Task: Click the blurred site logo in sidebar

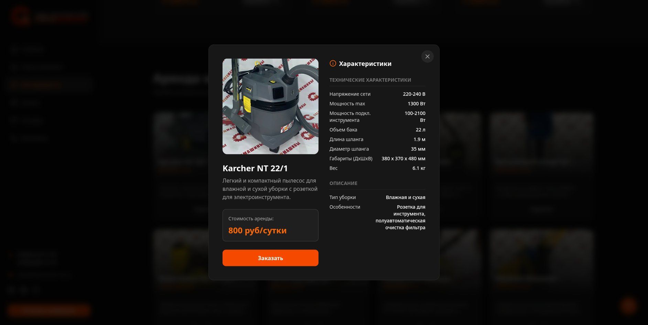Action: tap(50, 16)
